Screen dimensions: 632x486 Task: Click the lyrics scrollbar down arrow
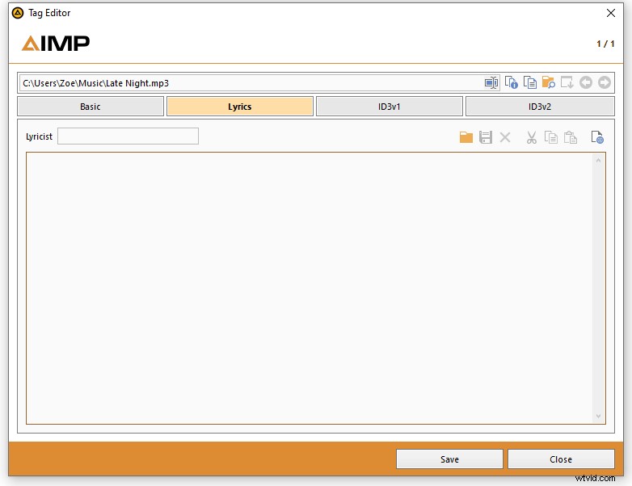tap(598, 416)
